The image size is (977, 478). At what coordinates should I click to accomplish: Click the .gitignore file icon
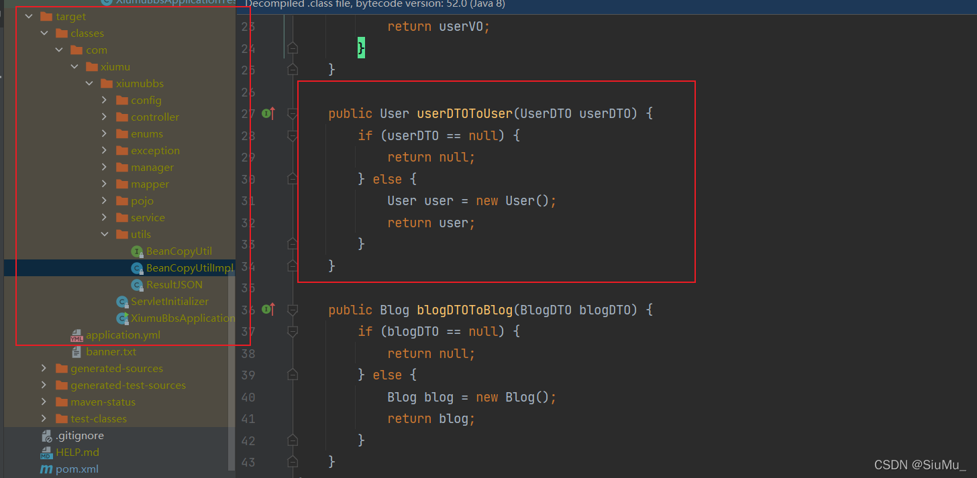pos(46,436)
